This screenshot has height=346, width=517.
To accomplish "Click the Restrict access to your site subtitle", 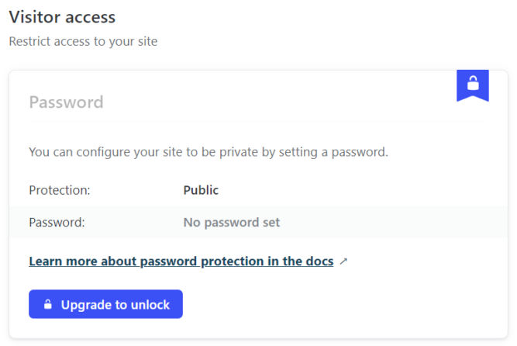I will coord(83,42).
